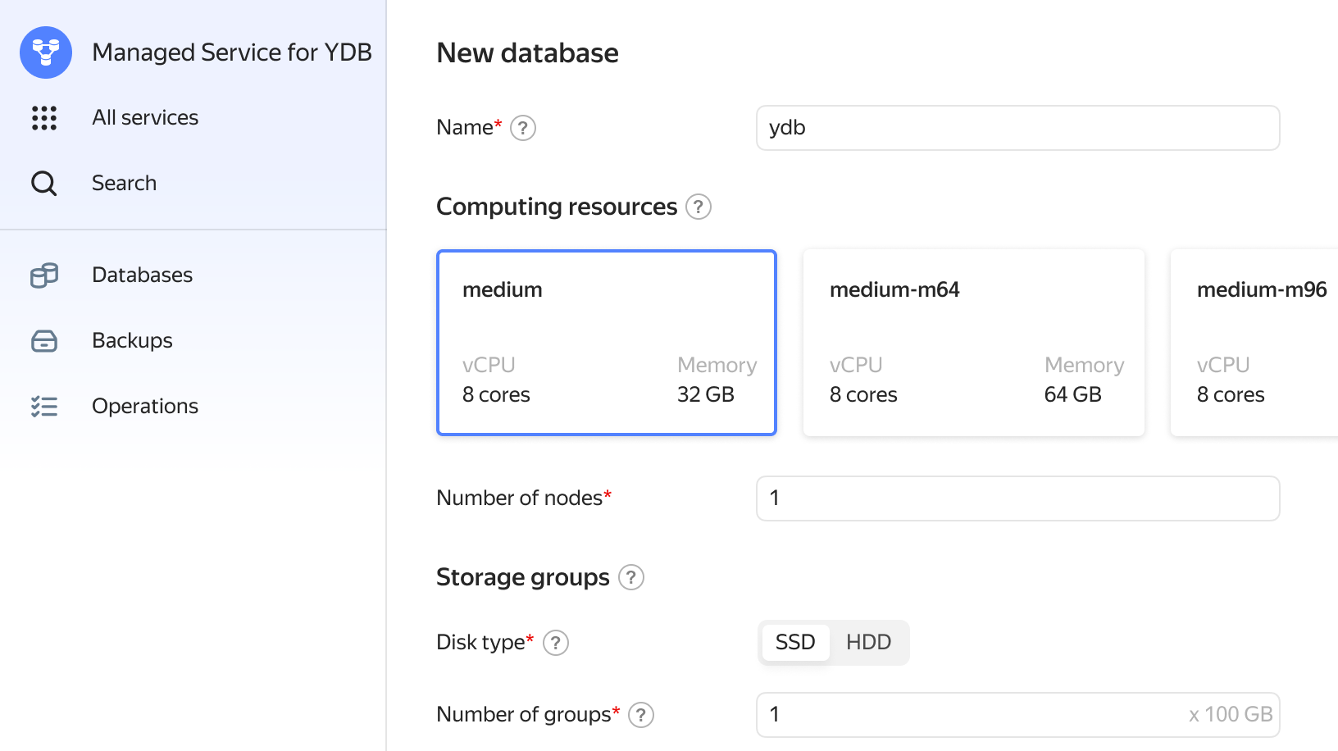Click the 32 GB memory value
1338x751 pixels.
tap(706, 394)
